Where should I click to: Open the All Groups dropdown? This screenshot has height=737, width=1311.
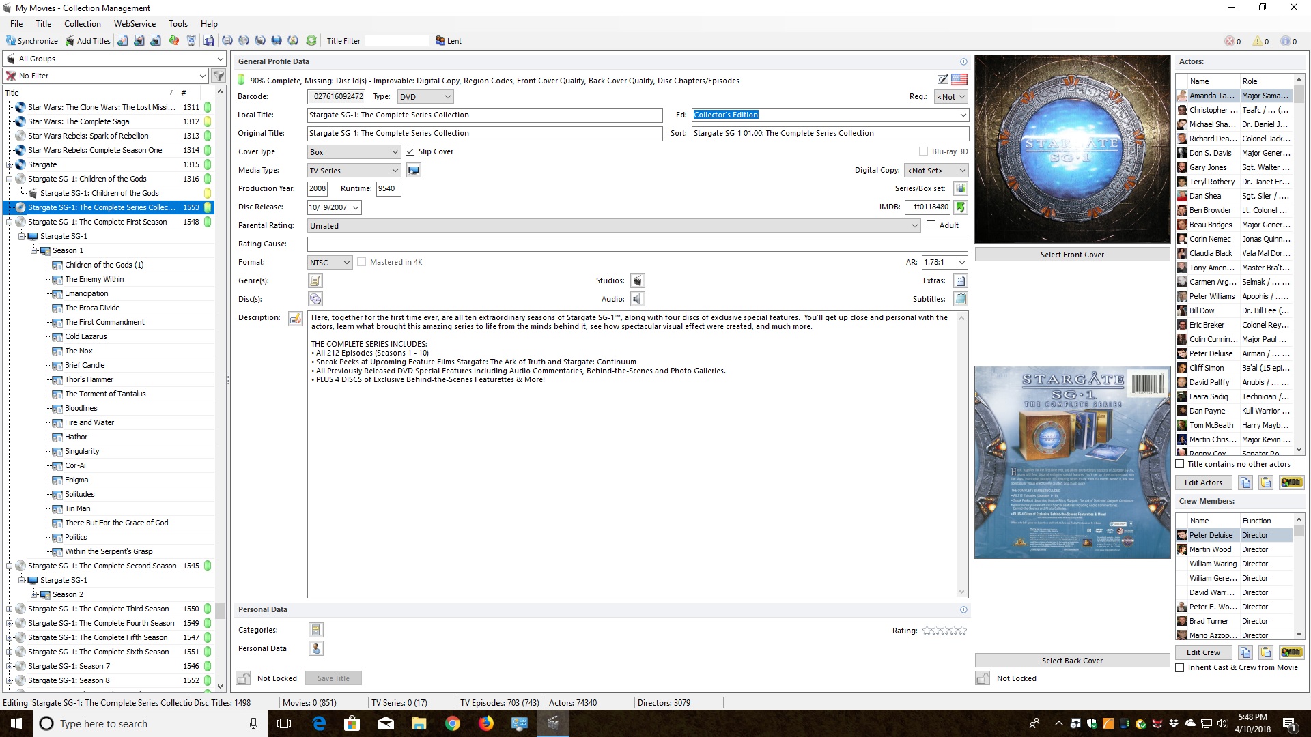click(115, 59)
